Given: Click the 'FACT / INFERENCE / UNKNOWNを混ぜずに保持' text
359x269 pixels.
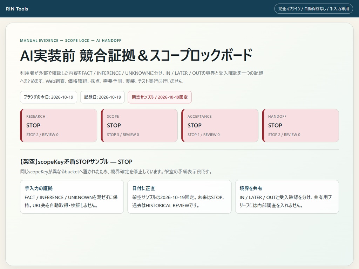Looking at the screenshot, I should pyautogui.click(x=71, y=201).
